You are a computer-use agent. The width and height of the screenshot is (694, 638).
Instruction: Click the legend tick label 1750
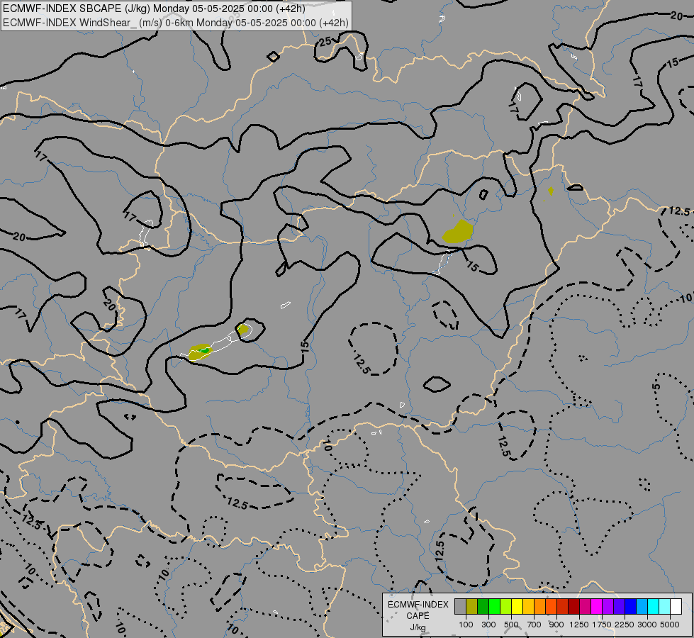click(x=602, y=625)
